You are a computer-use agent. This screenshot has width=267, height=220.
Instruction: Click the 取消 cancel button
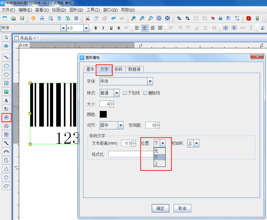(182, 208)
